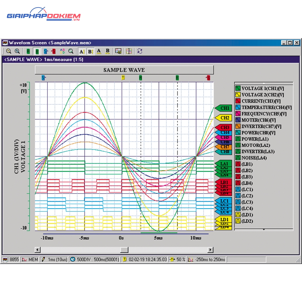Toggle the B dotted-line cursor toolbar button
Screen dimensions: 302x302
90,51
